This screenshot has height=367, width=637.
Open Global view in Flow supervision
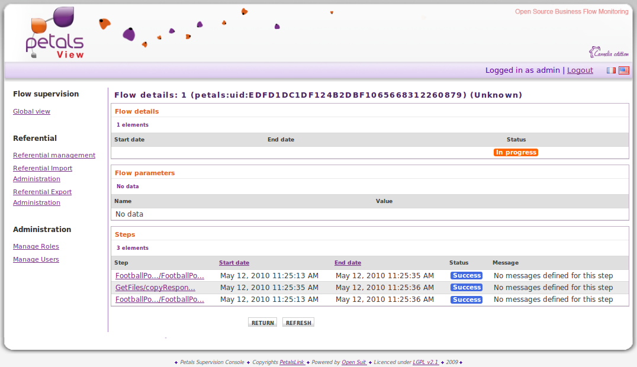(x=31, y=111)
